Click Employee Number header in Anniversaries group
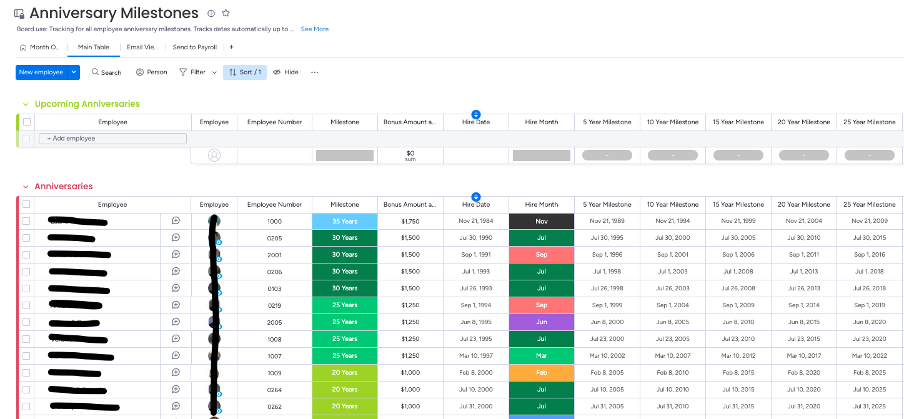Viewport: 904px width, 419px height. point(275,205)
